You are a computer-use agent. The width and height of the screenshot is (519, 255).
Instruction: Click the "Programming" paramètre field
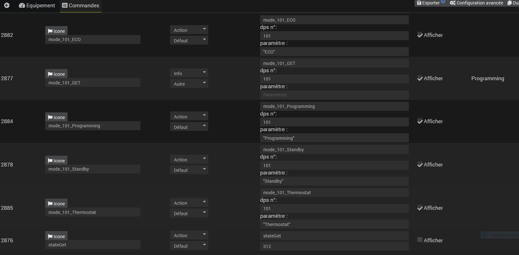click(x=334, y=138)
